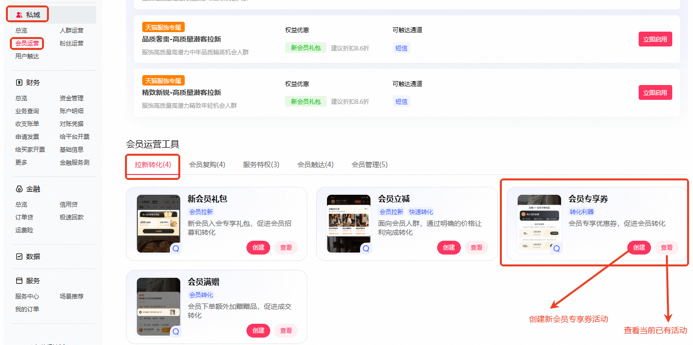
Task: Open 账户明细 in sidebar
Action: (x=72, y=111)
